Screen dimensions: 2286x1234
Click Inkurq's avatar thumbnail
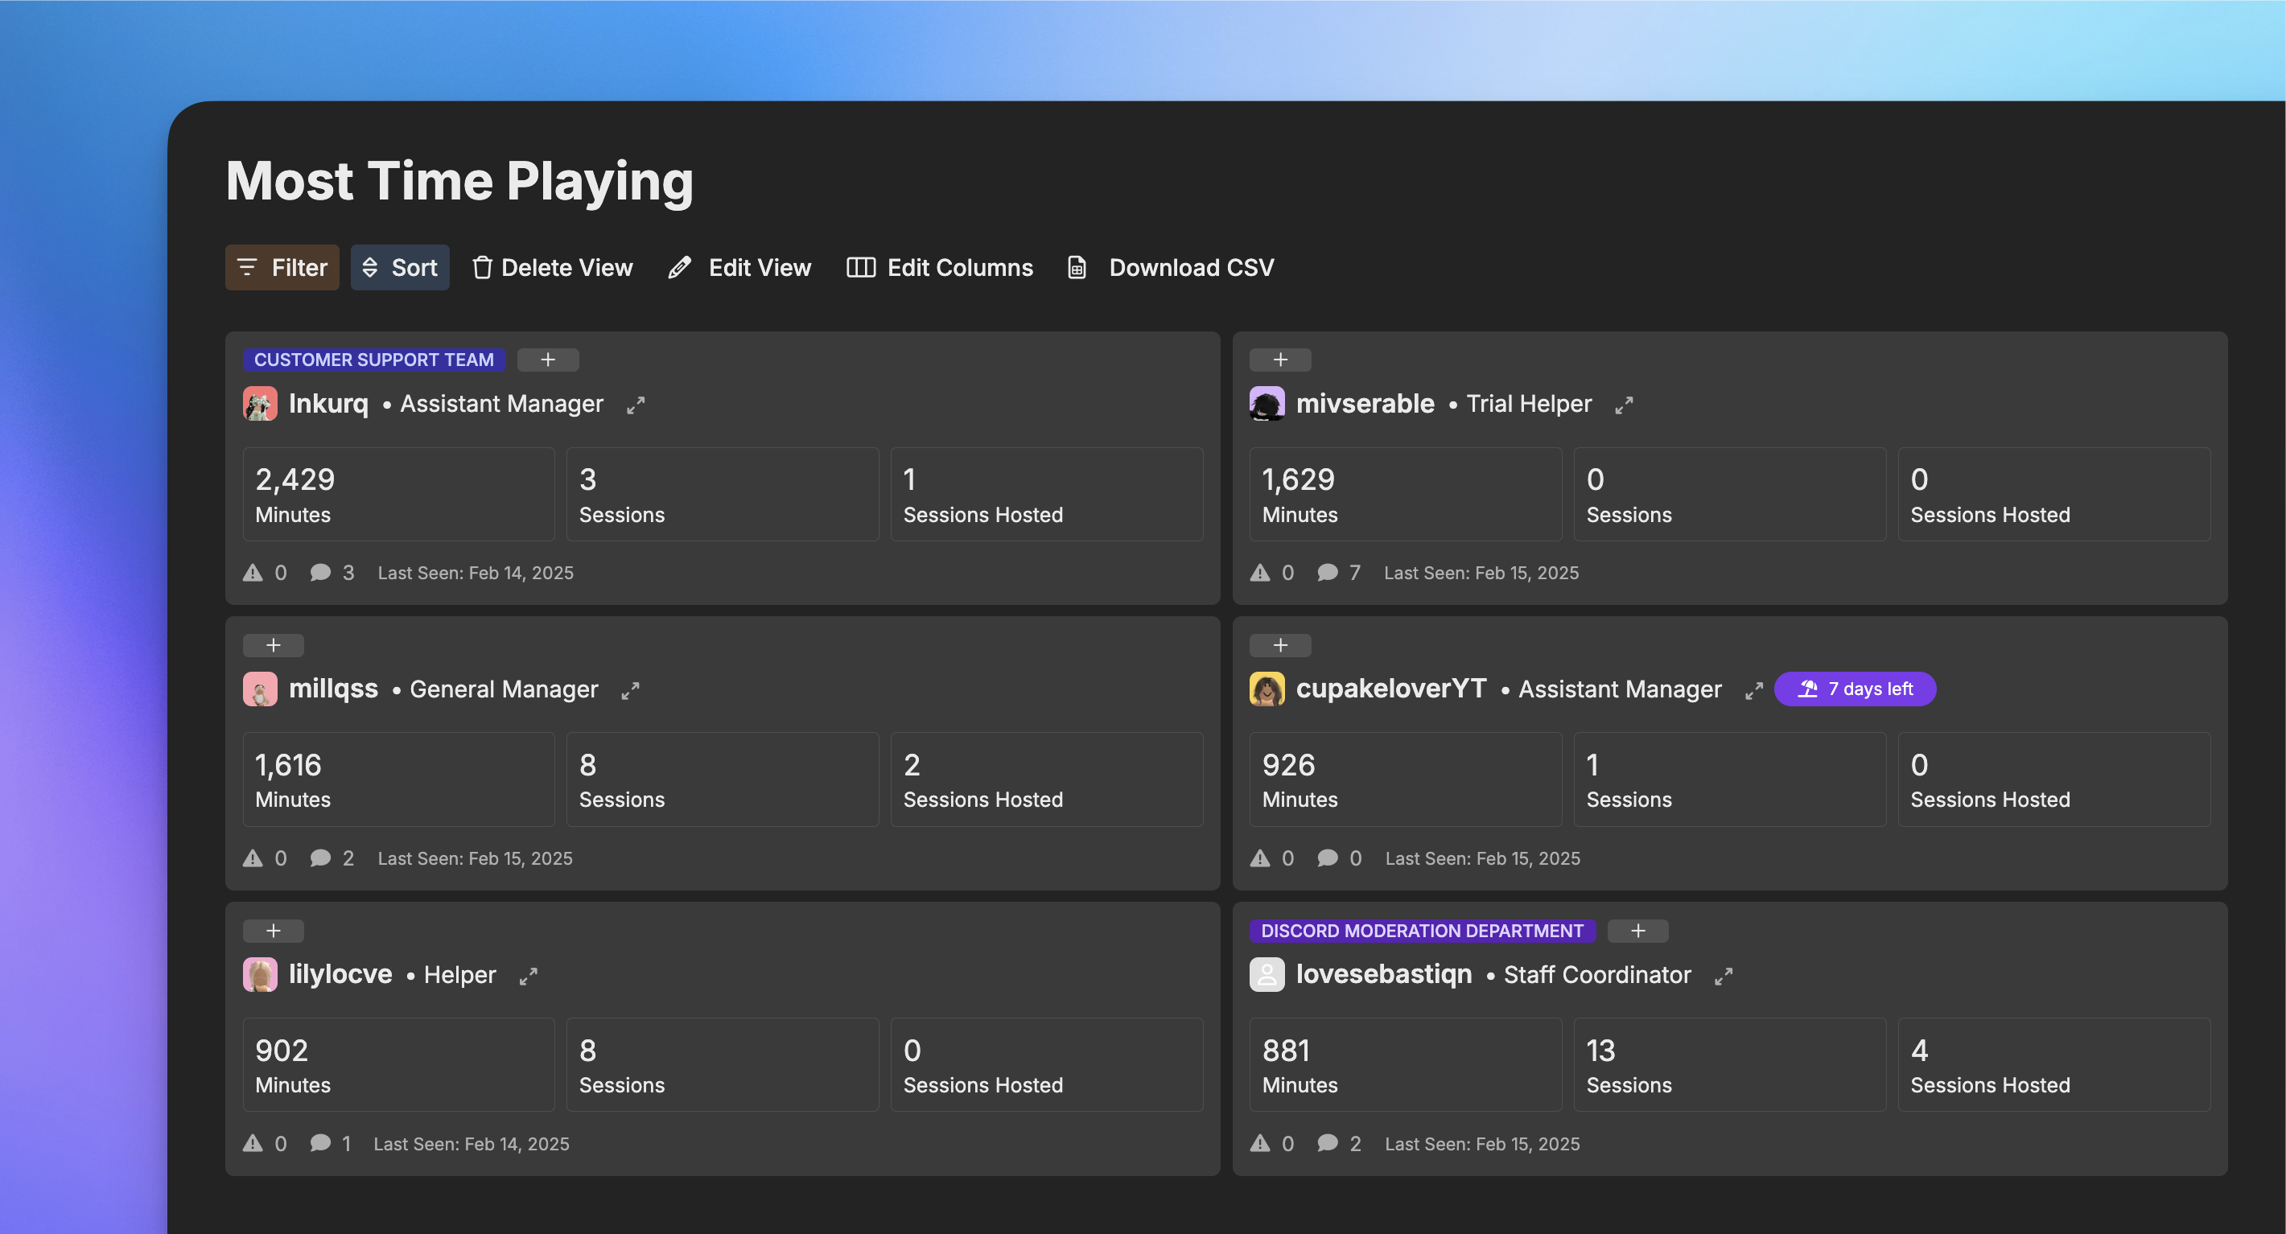(x=260, y=404)
